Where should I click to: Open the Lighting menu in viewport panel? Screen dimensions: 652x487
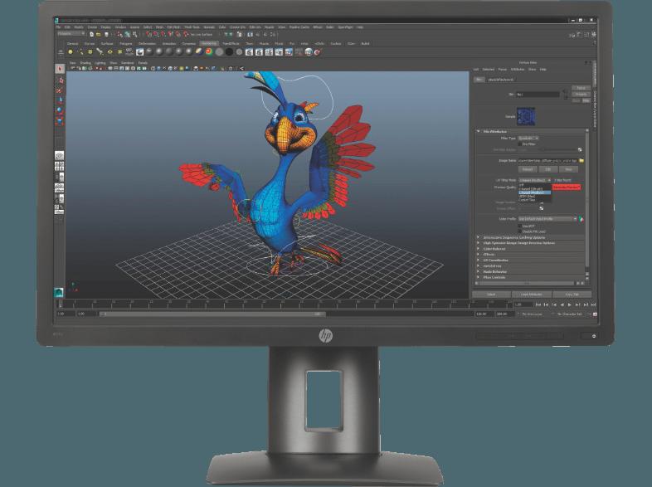(x=100, y=63)
